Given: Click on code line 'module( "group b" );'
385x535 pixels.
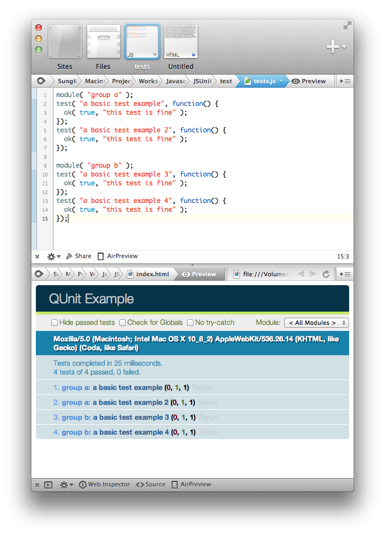Looking at the screenshot, I should (x=94, y=165).
